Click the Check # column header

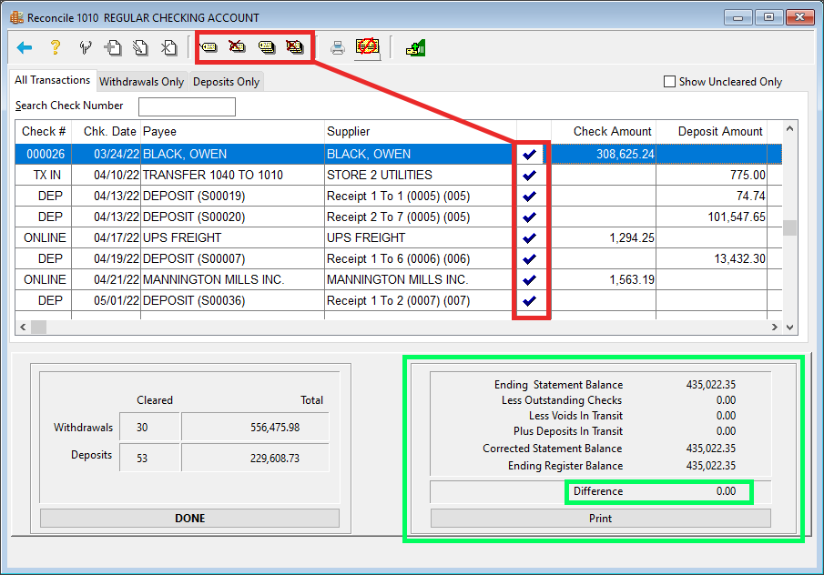[44, 131]
